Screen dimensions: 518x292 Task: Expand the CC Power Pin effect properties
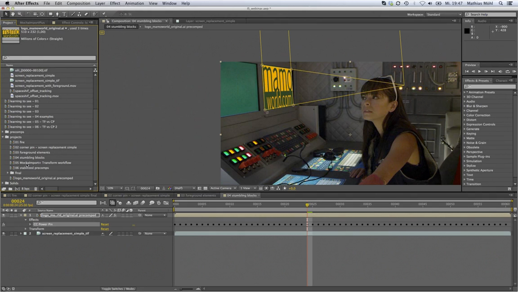(30, 224)
